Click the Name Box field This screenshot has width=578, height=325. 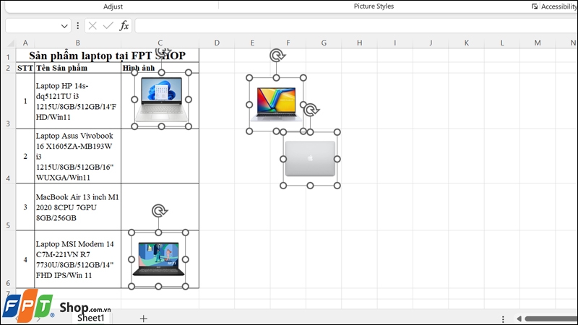pos(33,26)
